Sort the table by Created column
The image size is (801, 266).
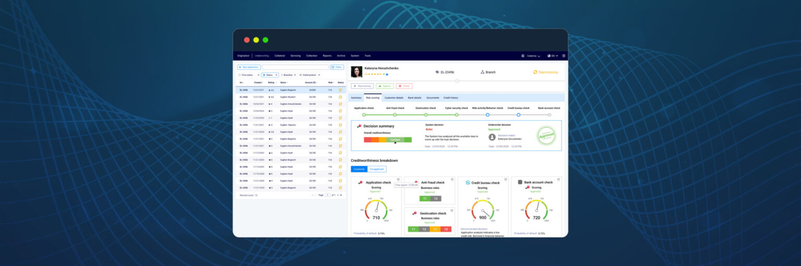pyautogui.click(x=258, y=82)
